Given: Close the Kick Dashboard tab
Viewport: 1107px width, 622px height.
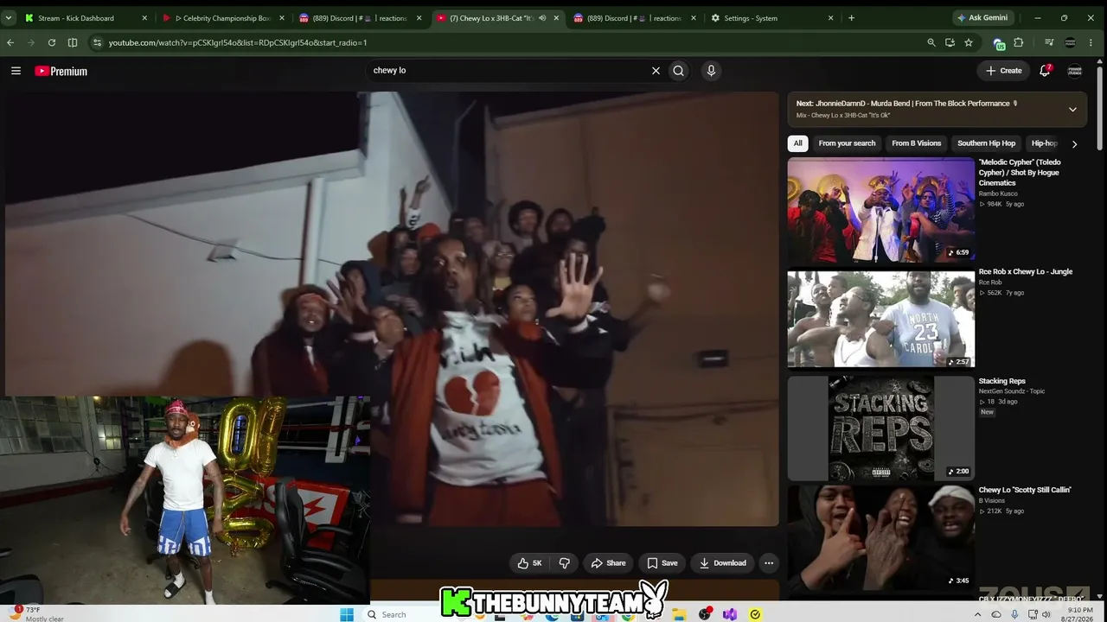Looking at the screenshot, I should click(x=144, y=17).
